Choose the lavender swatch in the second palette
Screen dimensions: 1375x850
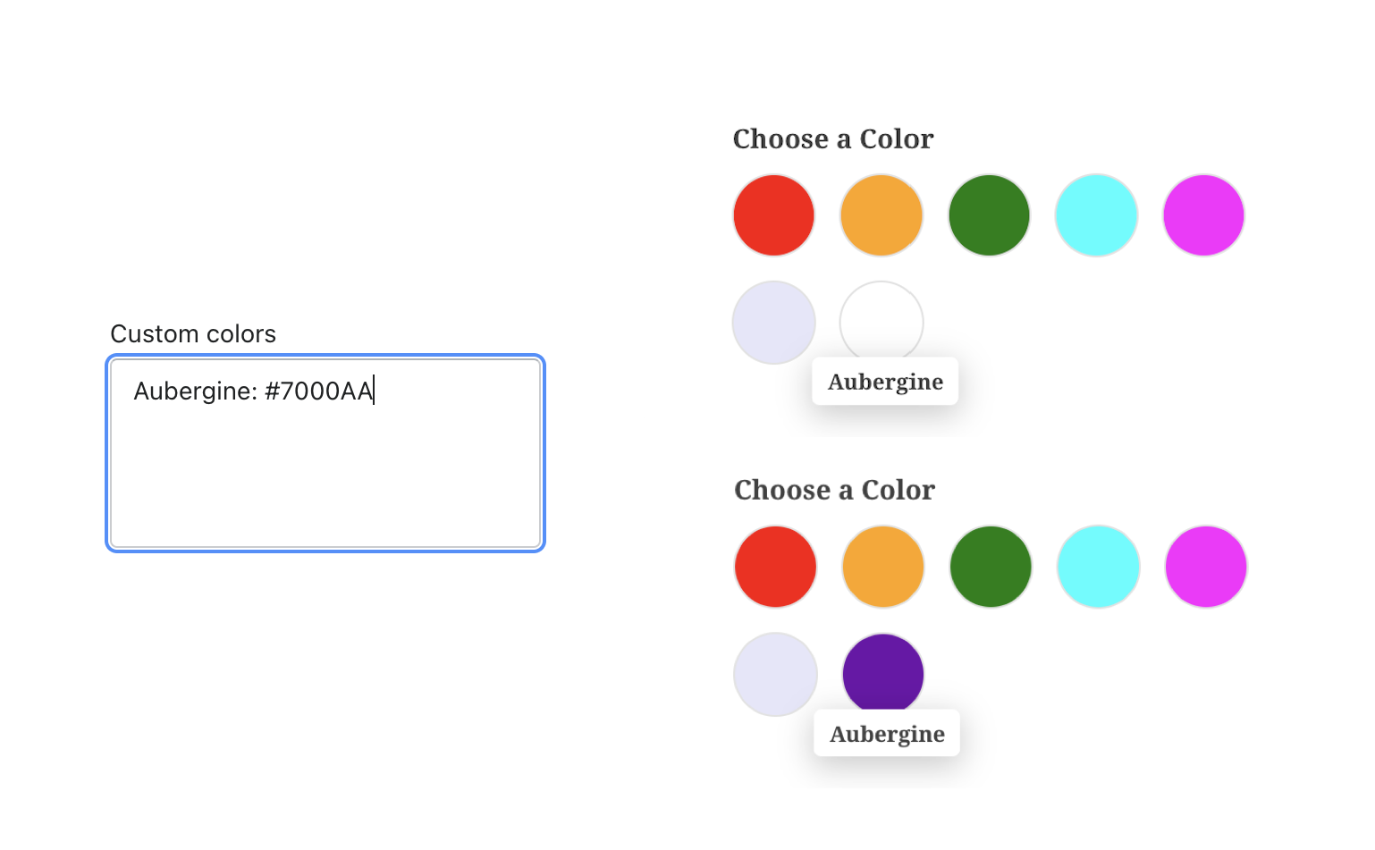pyautogui.click(x=776, y=674)
